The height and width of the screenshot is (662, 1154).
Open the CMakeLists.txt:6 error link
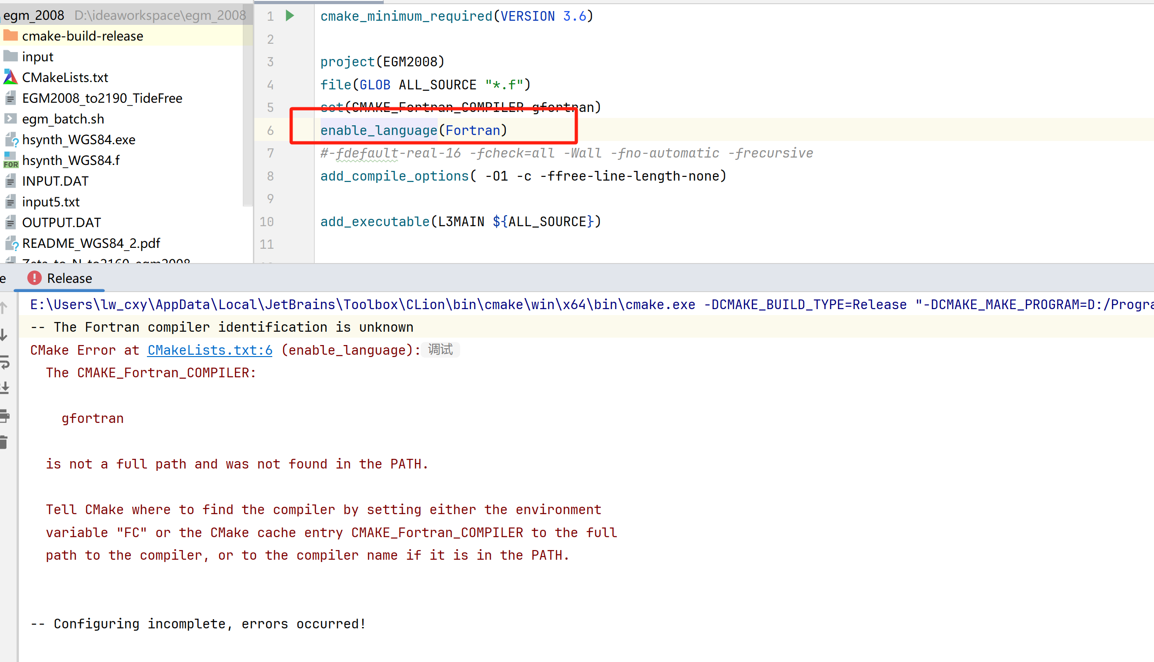tap(210, 350)
